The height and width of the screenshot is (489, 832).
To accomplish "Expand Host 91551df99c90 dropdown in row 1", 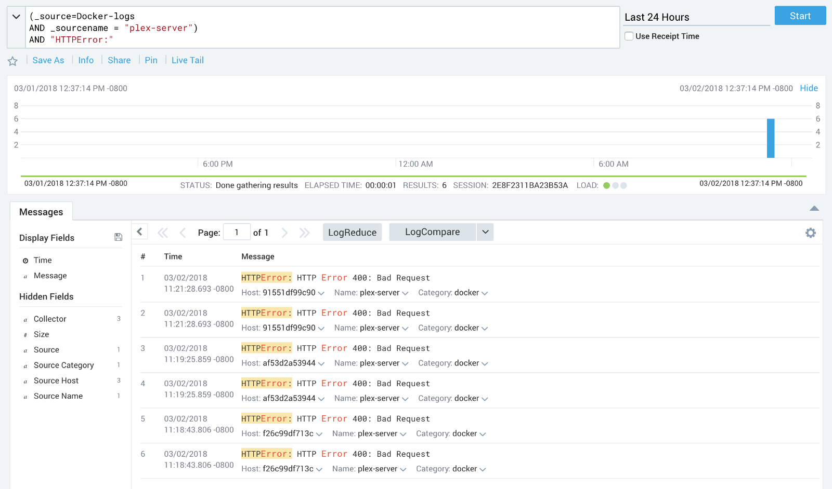I will coord(321,293).
